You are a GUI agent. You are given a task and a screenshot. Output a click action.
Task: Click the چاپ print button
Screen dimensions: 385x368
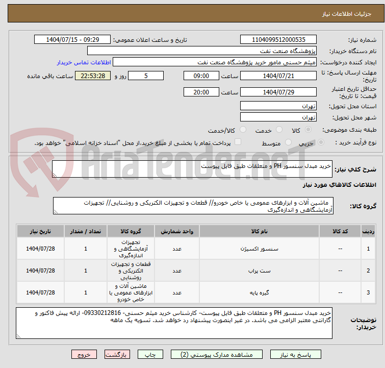point(150,355)
